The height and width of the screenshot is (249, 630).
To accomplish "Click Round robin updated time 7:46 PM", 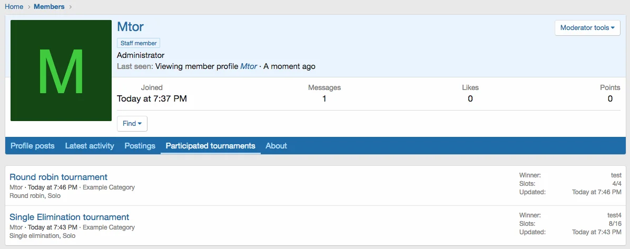I will point(596,192).
